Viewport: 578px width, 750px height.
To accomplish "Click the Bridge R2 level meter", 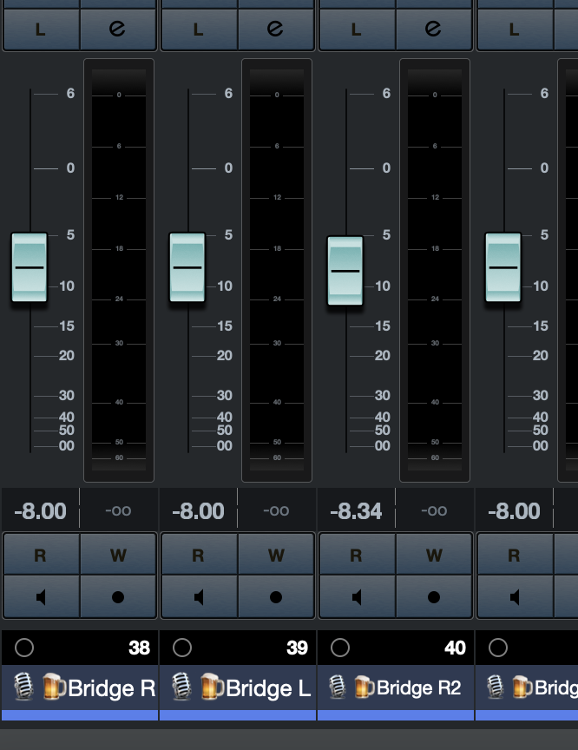I will click(x=435, y=270).
